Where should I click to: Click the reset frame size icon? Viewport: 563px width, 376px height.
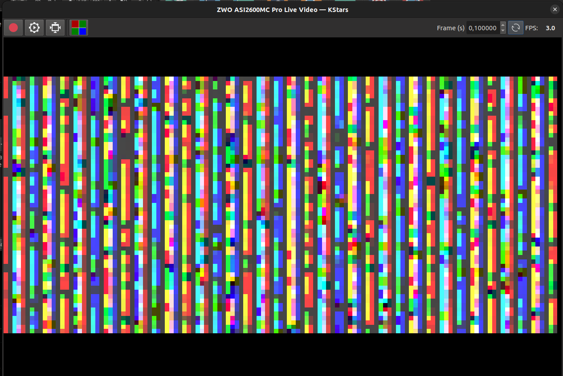(55, 28)
